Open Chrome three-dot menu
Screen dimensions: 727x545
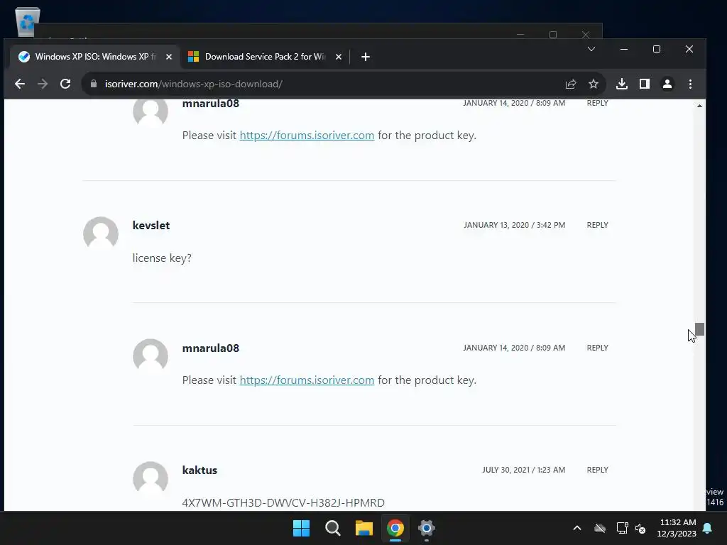pos(690,84)
